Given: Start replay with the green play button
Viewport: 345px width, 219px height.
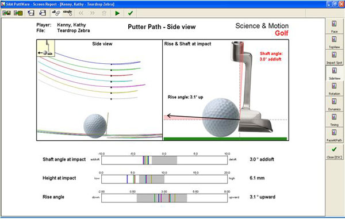Looking at the screenshot, I should 117,13.
